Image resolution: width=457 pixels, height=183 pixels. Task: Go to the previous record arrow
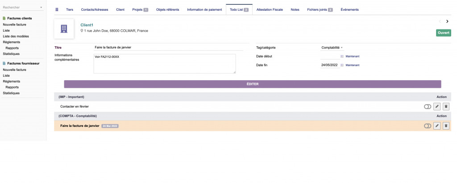click(x=440, y=21)
